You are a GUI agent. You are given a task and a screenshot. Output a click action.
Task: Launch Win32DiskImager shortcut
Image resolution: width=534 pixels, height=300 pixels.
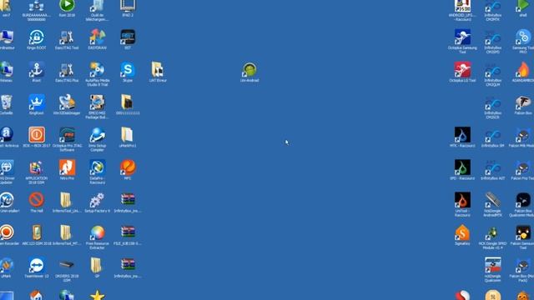coord(67,102)
